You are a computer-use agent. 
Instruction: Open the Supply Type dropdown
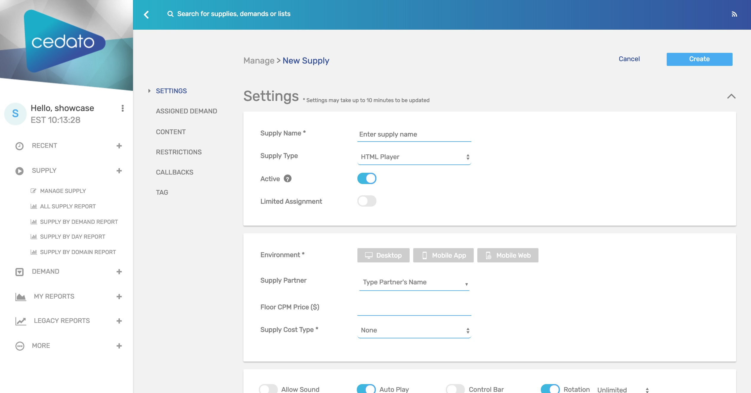click(x=414, y=157)
